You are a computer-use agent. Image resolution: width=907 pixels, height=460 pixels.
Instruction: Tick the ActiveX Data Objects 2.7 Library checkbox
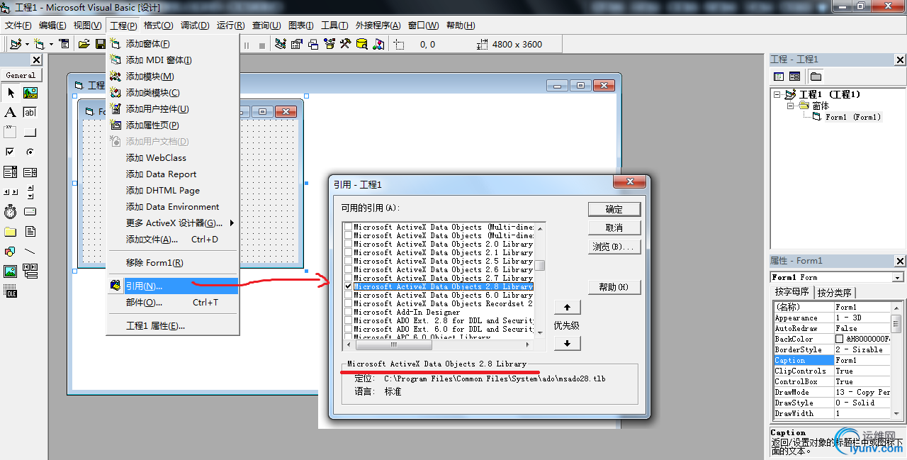(348, 279)
